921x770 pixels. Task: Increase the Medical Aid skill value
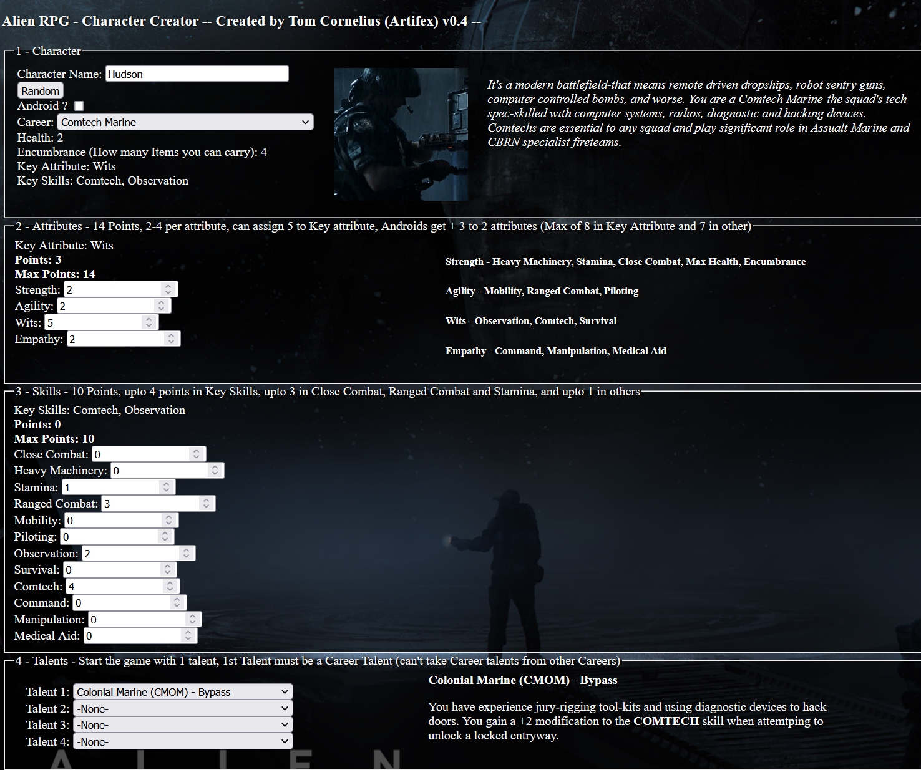188,633
